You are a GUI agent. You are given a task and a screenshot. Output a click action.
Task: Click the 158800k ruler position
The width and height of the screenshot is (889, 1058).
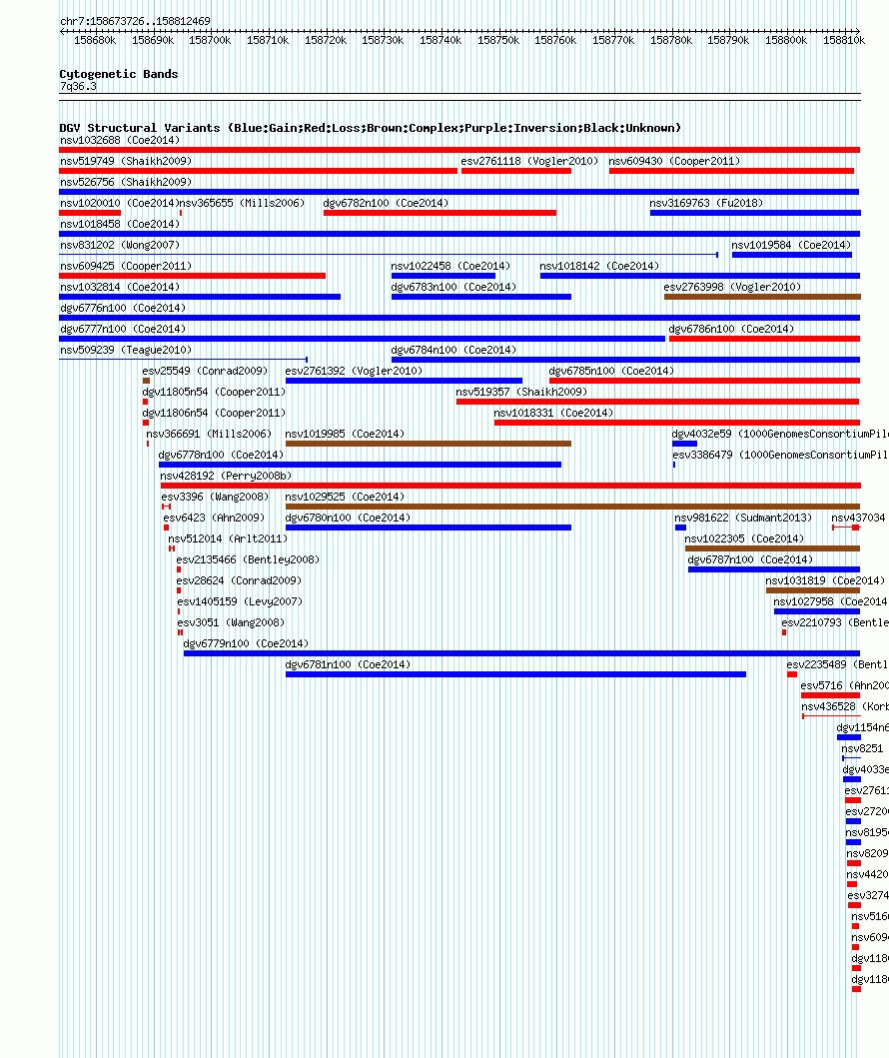[x=786, y=41]
